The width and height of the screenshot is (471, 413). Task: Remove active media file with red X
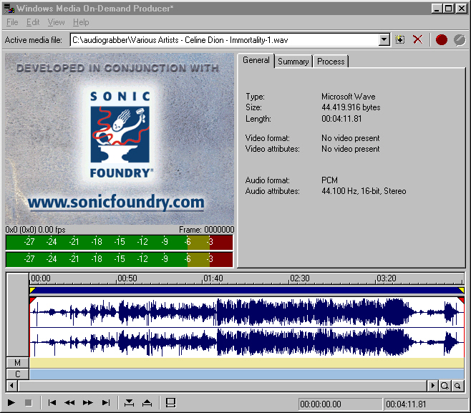coord(417,39)
